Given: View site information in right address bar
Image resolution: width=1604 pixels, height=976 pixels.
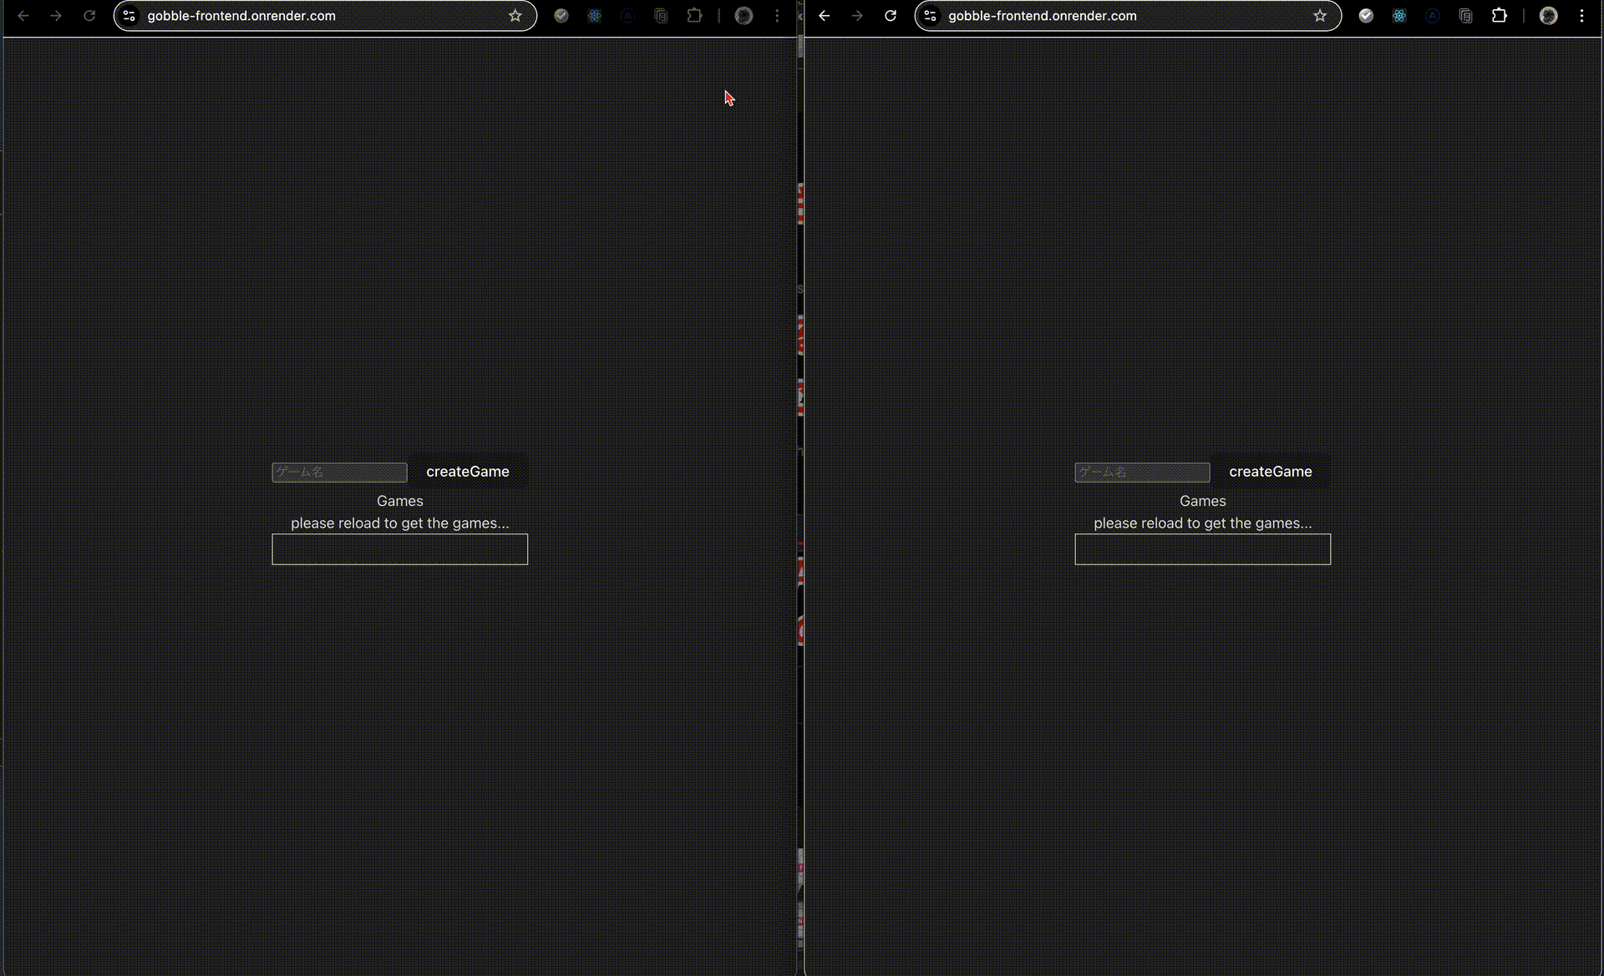Looking at the screenshot, I should pyautogui.click(x=931, y=16).
